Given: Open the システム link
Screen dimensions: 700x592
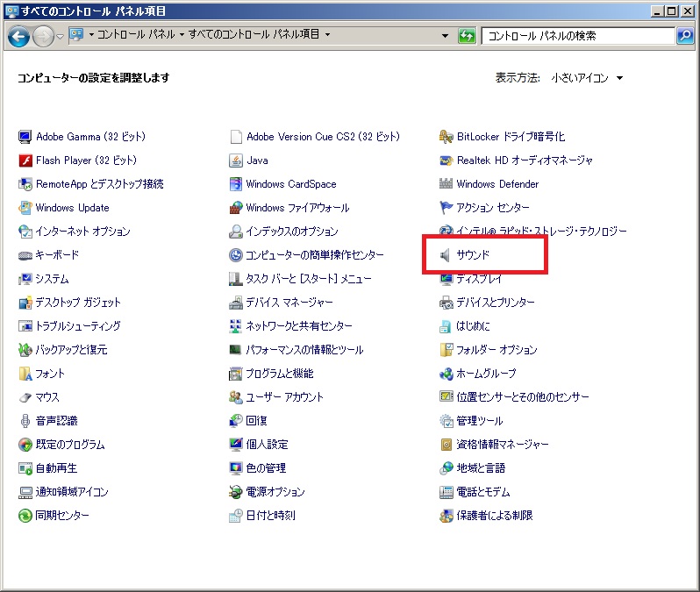Looking at the screenshot, I should [53, 279].
